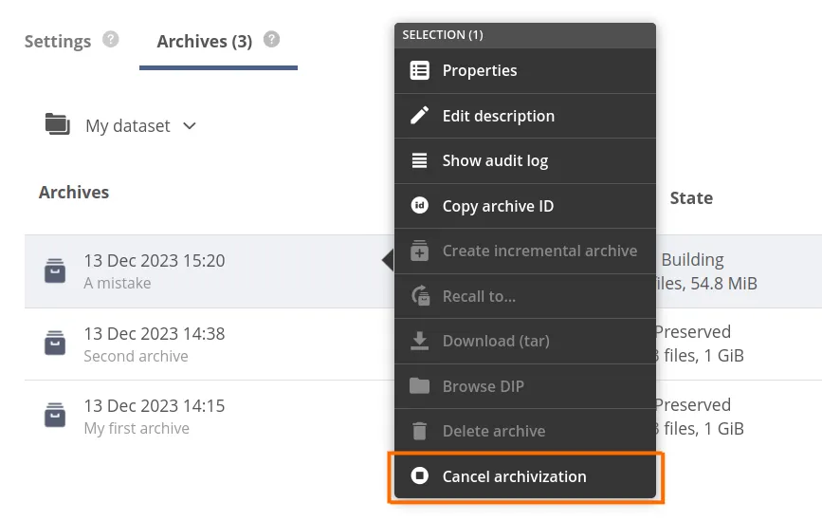Open the Archives (3) tab

(x=205, y=42)
